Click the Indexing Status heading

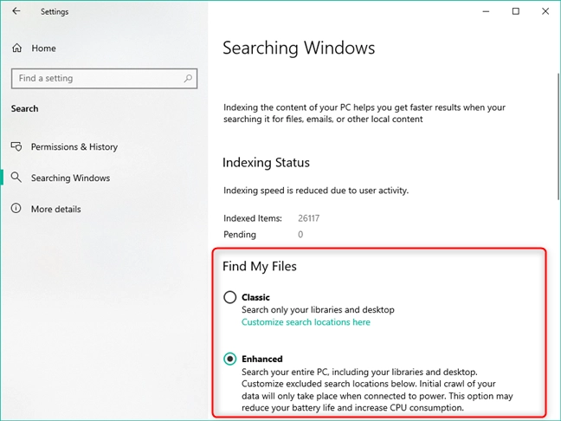[x=266, y=163]
